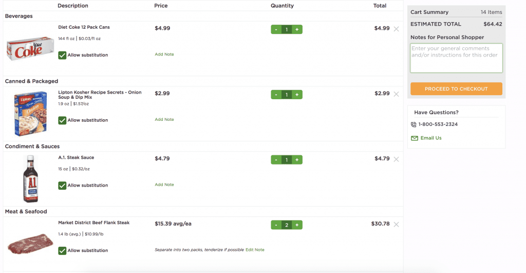Uncheck Allow substitution for Diet Coke
This screenshot has width=526, height=273.
[62, 55]
